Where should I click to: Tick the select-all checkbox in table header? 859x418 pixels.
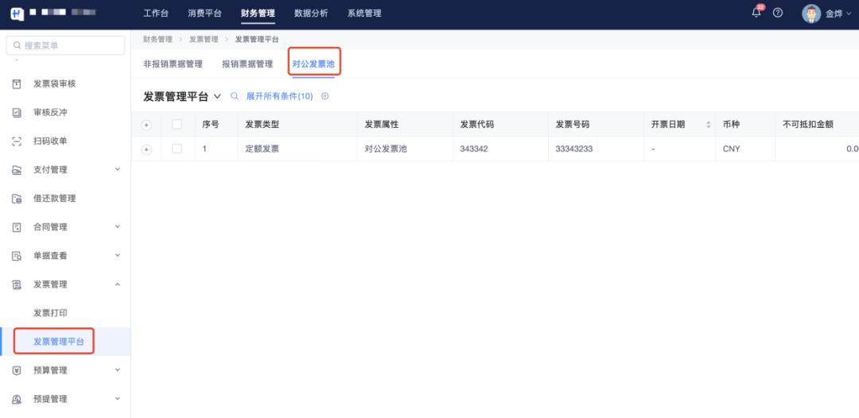click(177, 124)
